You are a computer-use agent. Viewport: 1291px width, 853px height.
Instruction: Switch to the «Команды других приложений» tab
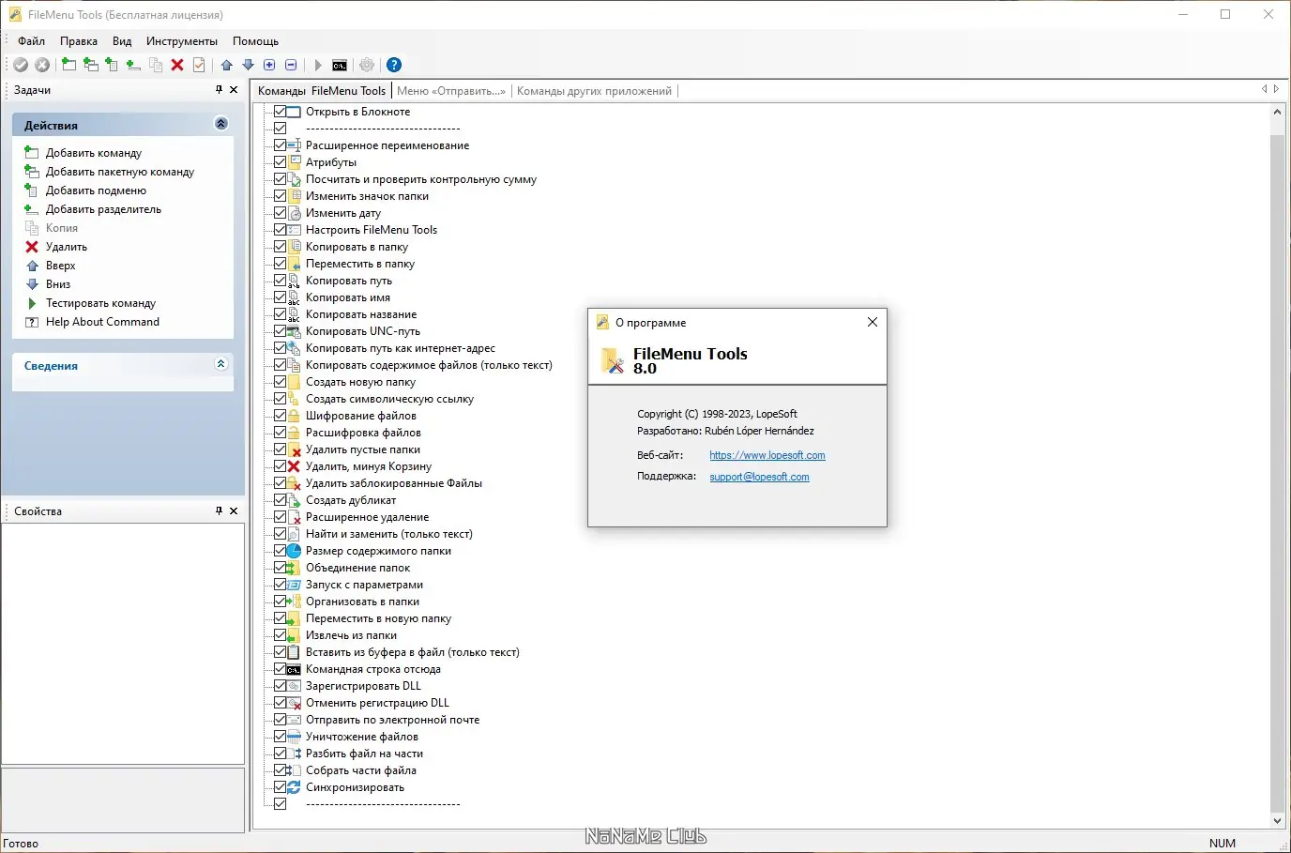(594, 91)
